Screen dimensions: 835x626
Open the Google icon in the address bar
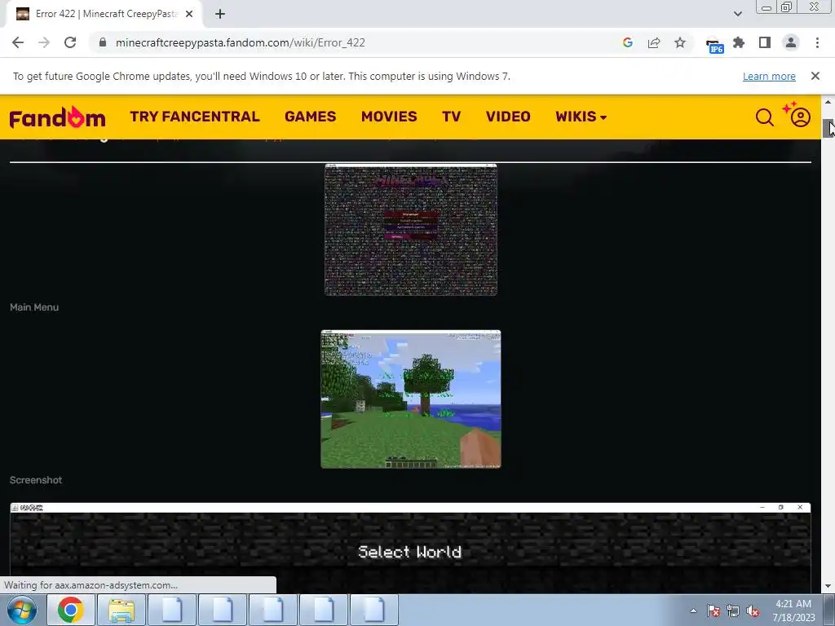pos(628,42)
